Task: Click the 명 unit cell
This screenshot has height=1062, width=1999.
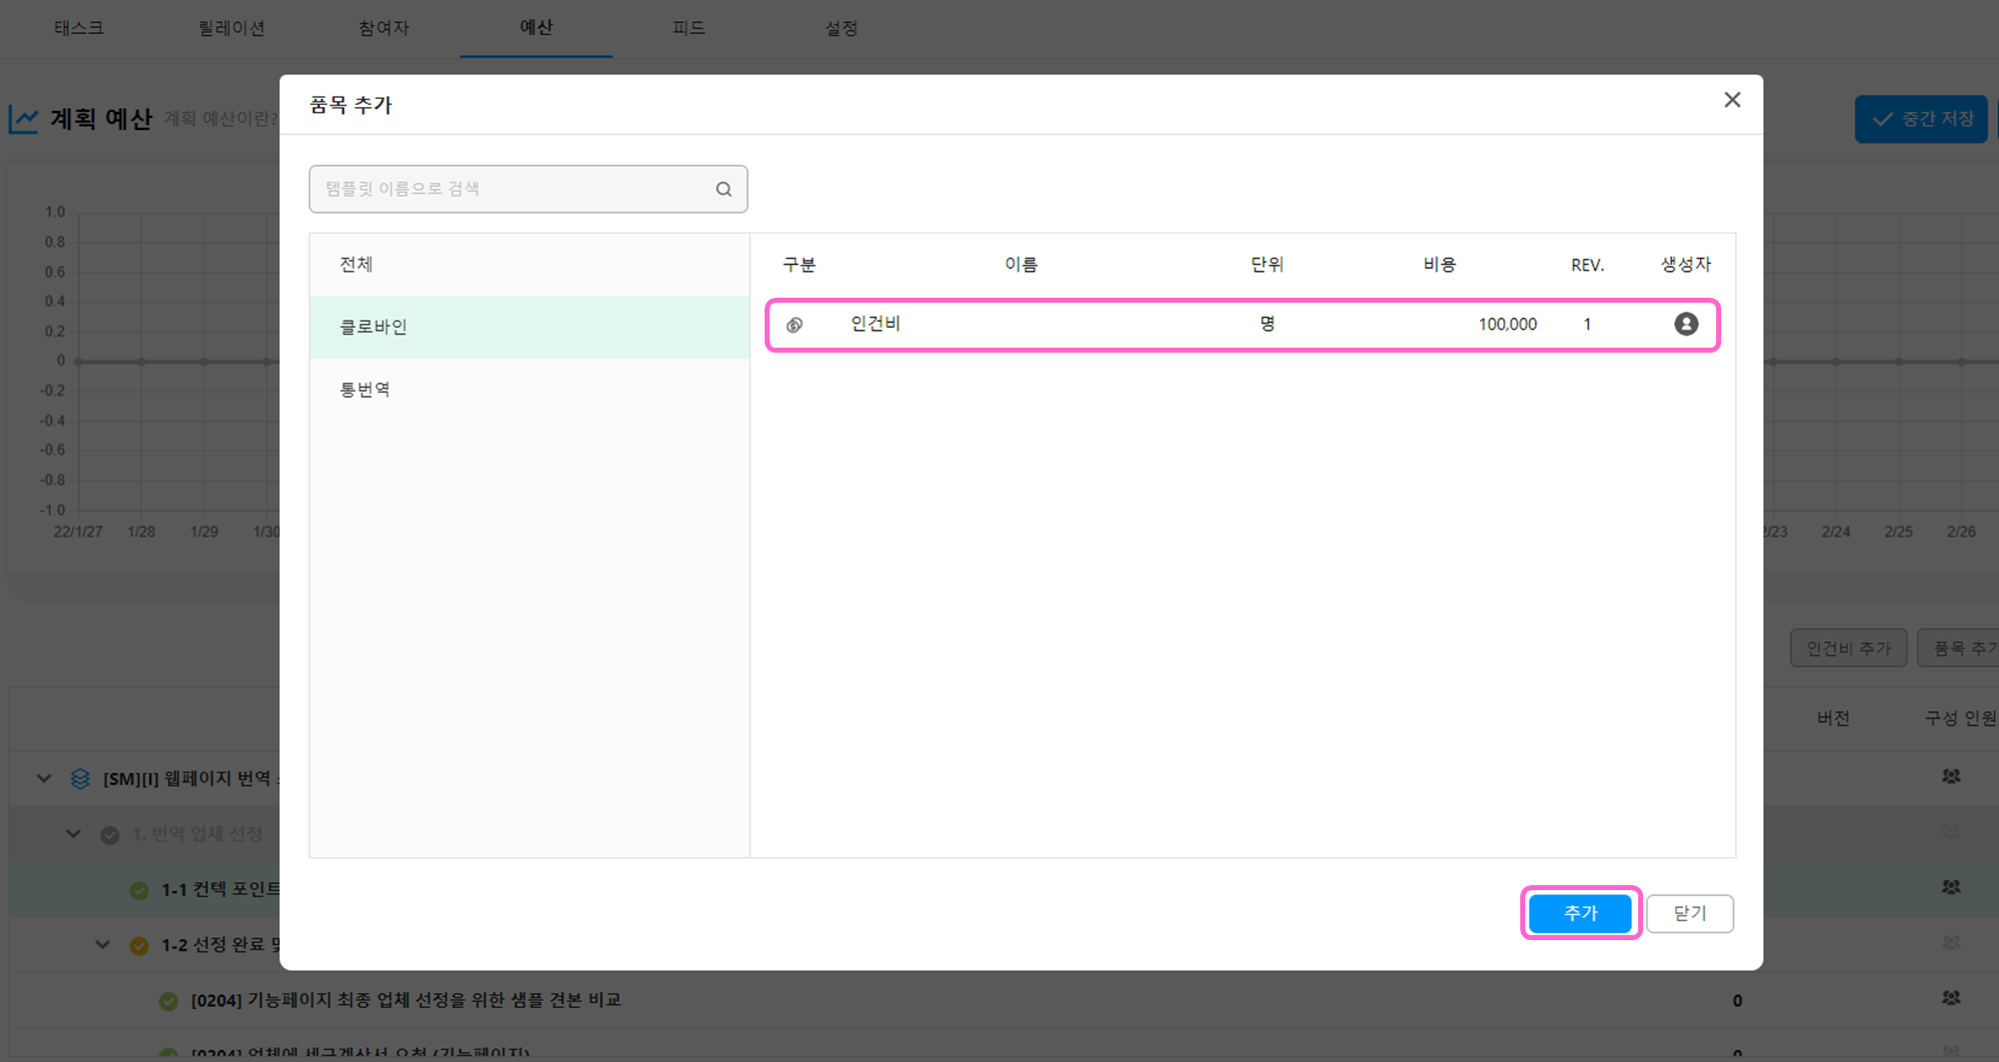Action: [1267, 324]
